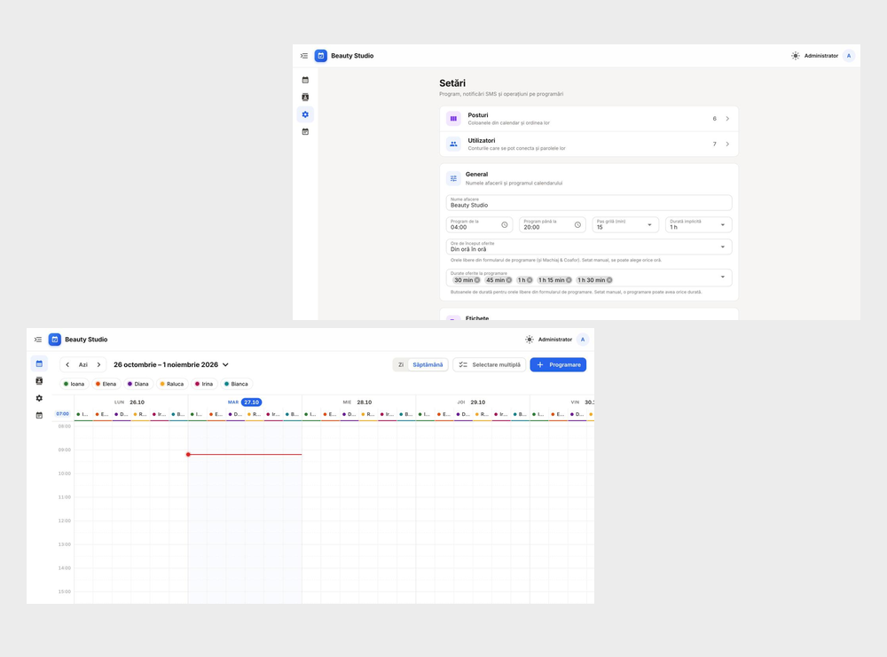Open Settings gear in the calendar window sidebar
887x657 pixels.
39,398
